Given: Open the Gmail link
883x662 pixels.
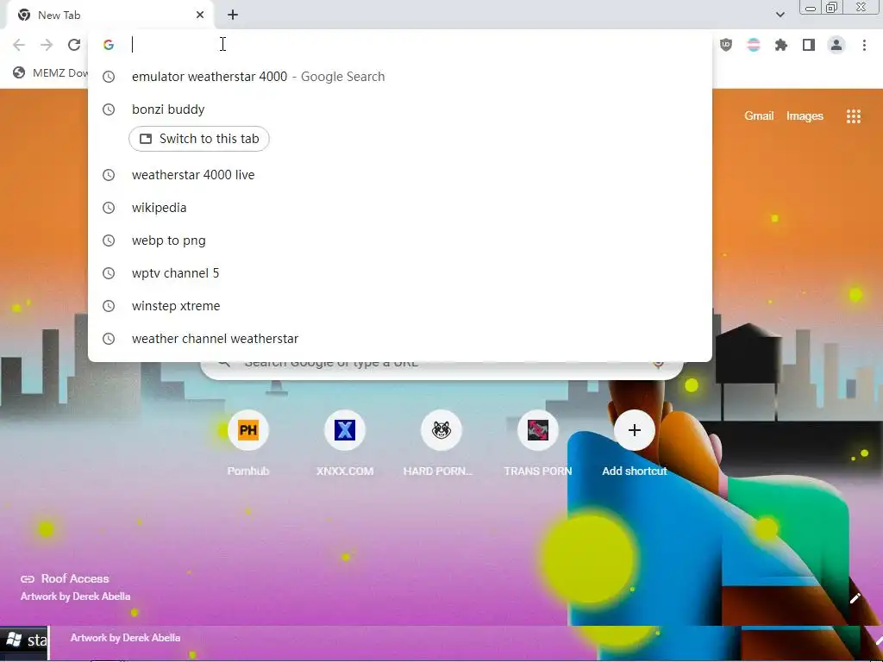Looking at the screenshot, I should tap(759, 116).
